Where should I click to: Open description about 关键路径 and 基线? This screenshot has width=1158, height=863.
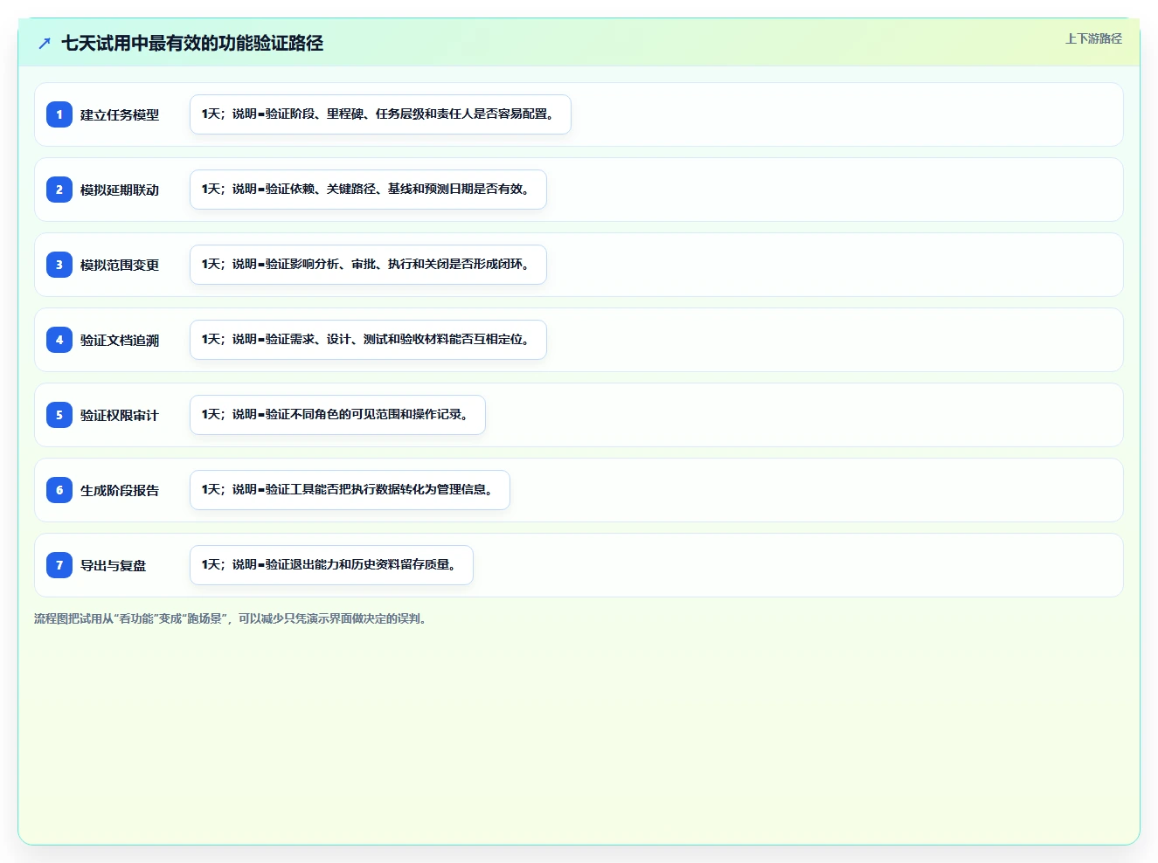coord(368,190)
